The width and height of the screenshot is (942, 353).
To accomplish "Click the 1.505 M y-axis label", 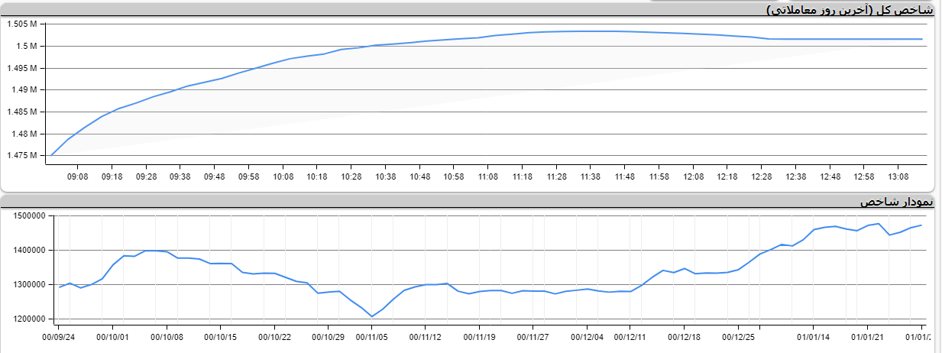I will coord(22,24).
